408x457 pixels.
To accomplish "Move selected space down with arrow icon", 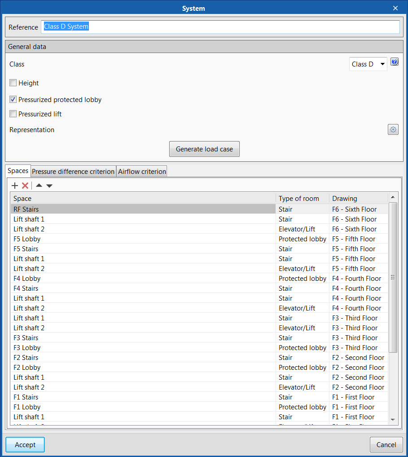I will pos(49,186).
